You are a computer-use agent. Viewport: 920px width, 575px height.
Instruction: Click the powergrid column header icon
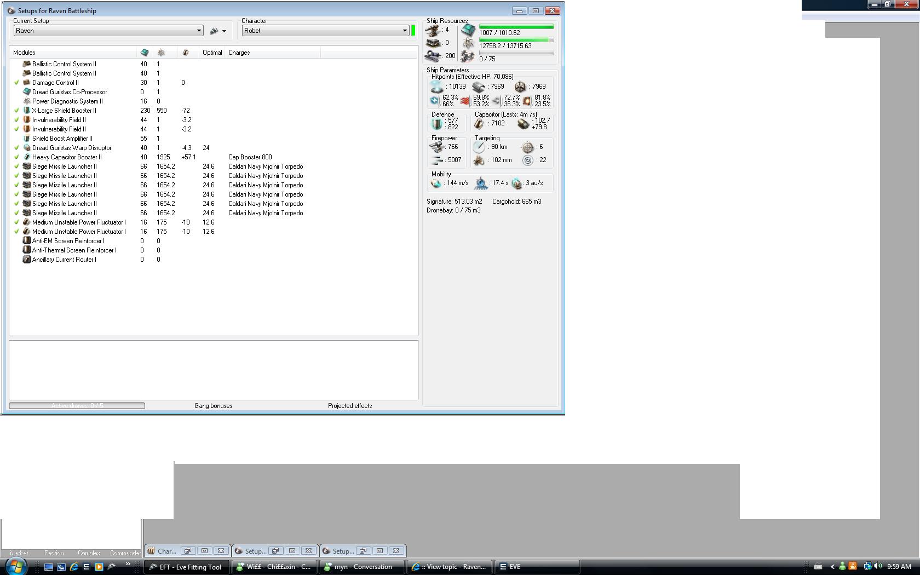(161, 53)
